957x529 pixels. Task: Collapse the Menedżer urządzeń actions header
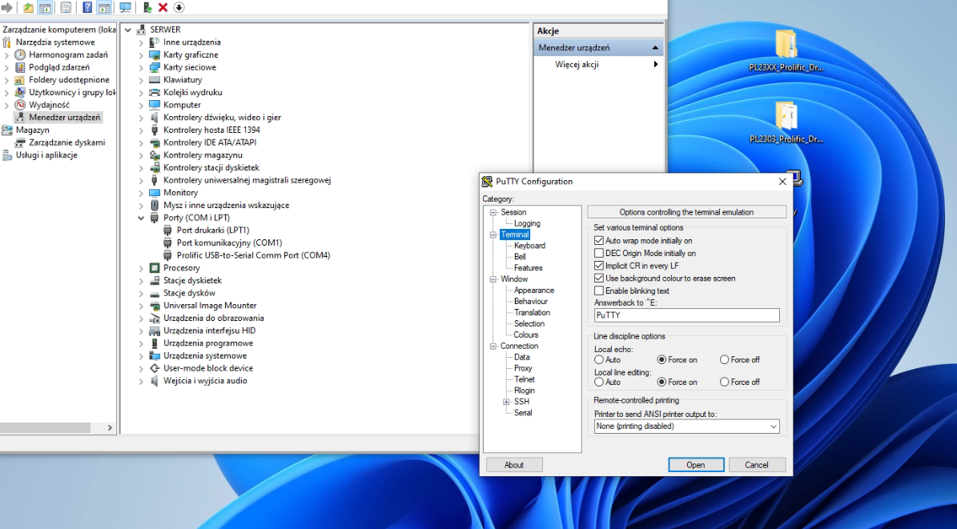coord(656,47)
